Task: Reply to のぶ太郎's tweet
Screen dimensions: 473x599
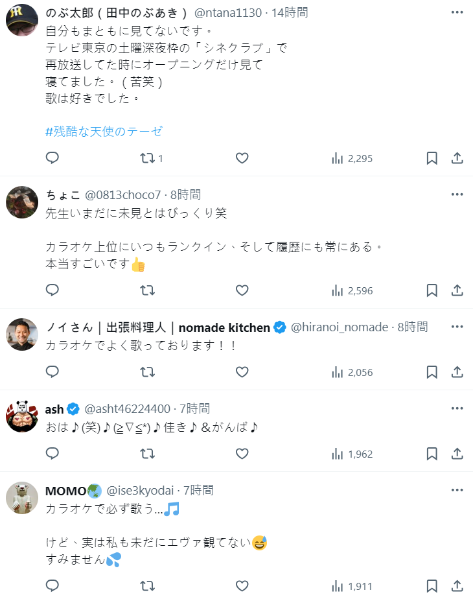Action: pos(53,158)
